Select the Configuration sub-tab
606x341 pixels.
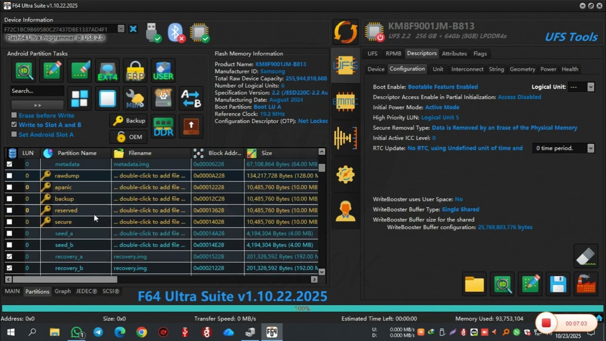pos(407,69)
